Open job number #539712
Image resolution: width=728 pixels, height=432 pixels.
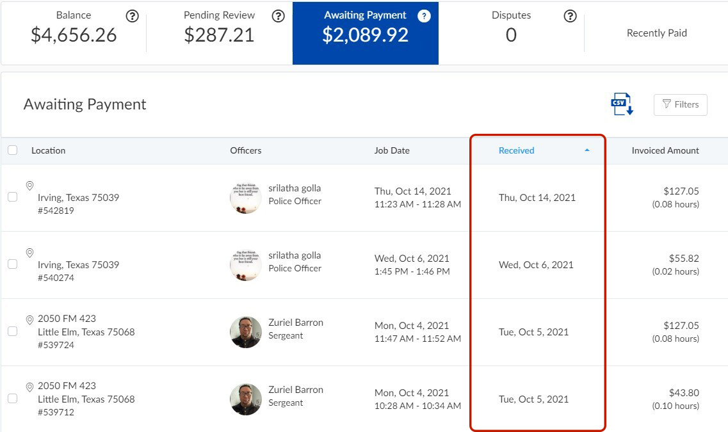click(x=56, y=412)
